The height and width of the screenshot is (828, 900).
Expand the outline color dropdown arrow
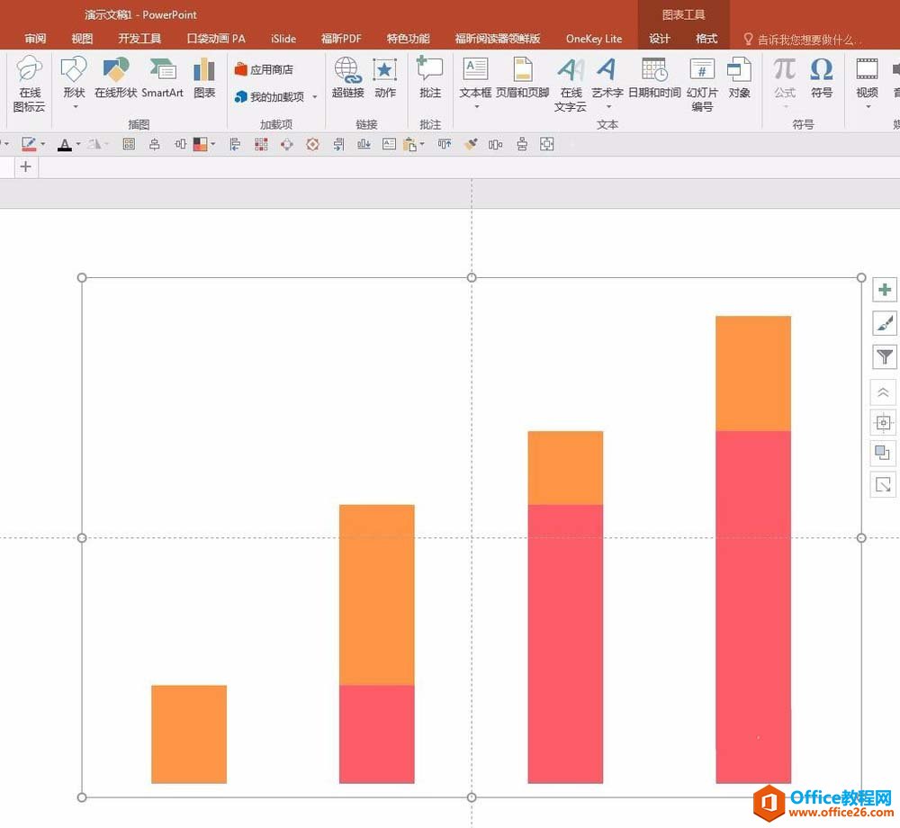[x=42, y=144]
